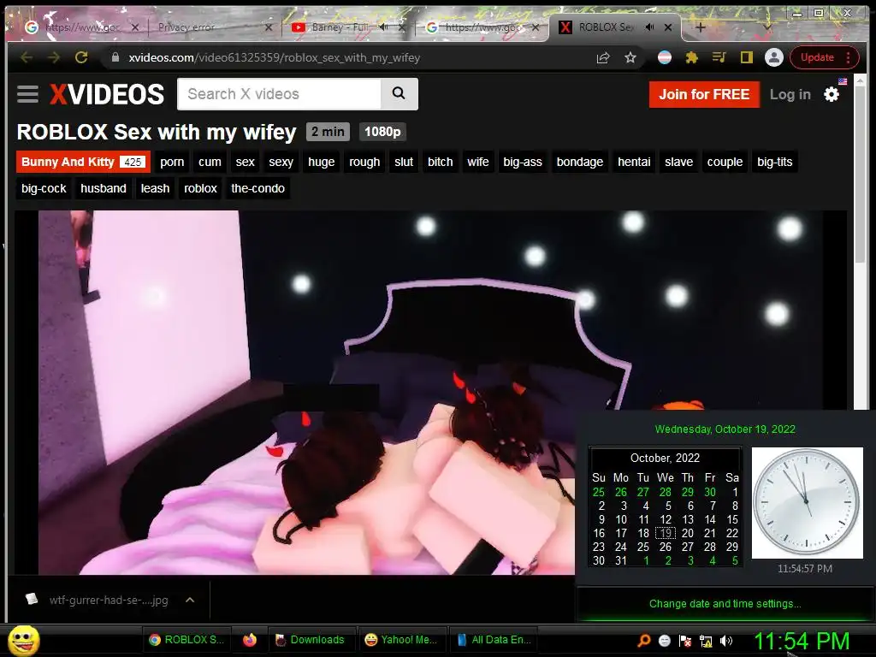876x657 pixels.
Task: Focus the Search X videos field
Action: tap(279, 94)
